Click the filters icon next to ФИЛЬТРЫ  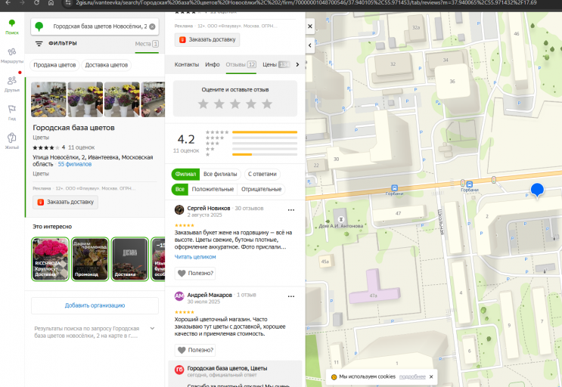(39, 44)
